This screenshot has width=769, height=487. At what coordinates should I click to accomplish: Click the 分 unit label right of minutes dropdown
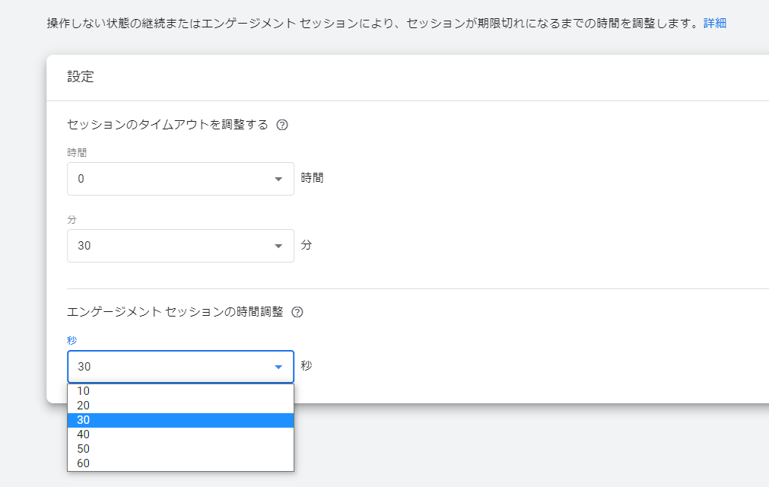pyautogui.click(x=306, y=245)
